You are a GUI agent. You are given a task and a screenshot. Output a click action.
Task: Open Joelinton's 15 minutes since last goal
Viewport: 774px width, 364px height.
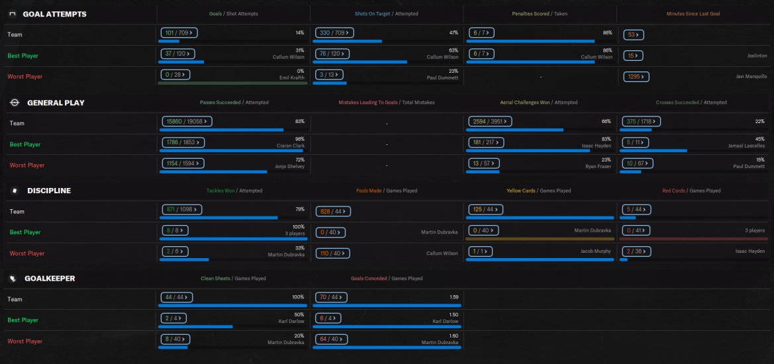[x=633, y=56]
